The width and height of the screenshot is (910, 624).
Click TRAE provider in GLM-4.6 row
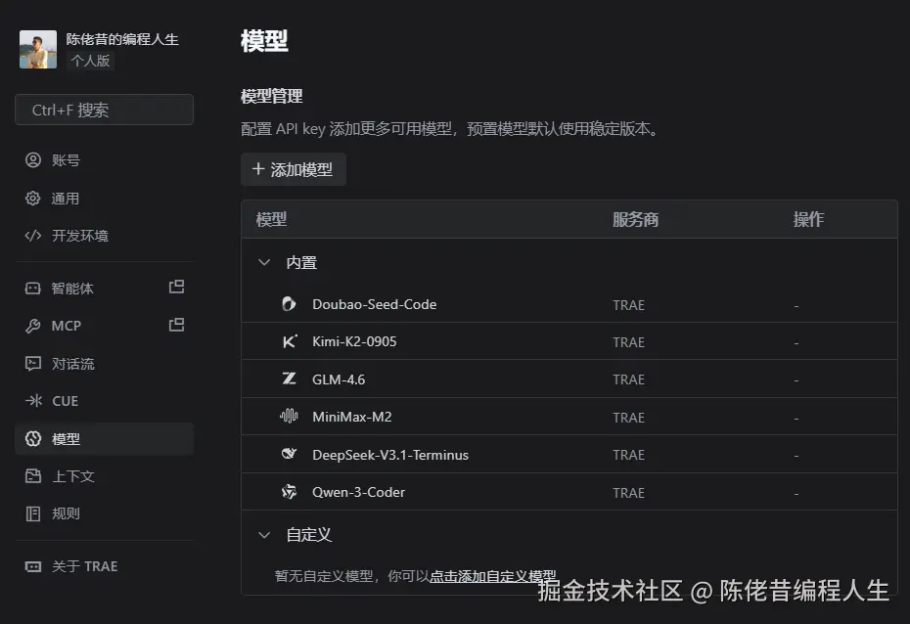click(628, 379)
